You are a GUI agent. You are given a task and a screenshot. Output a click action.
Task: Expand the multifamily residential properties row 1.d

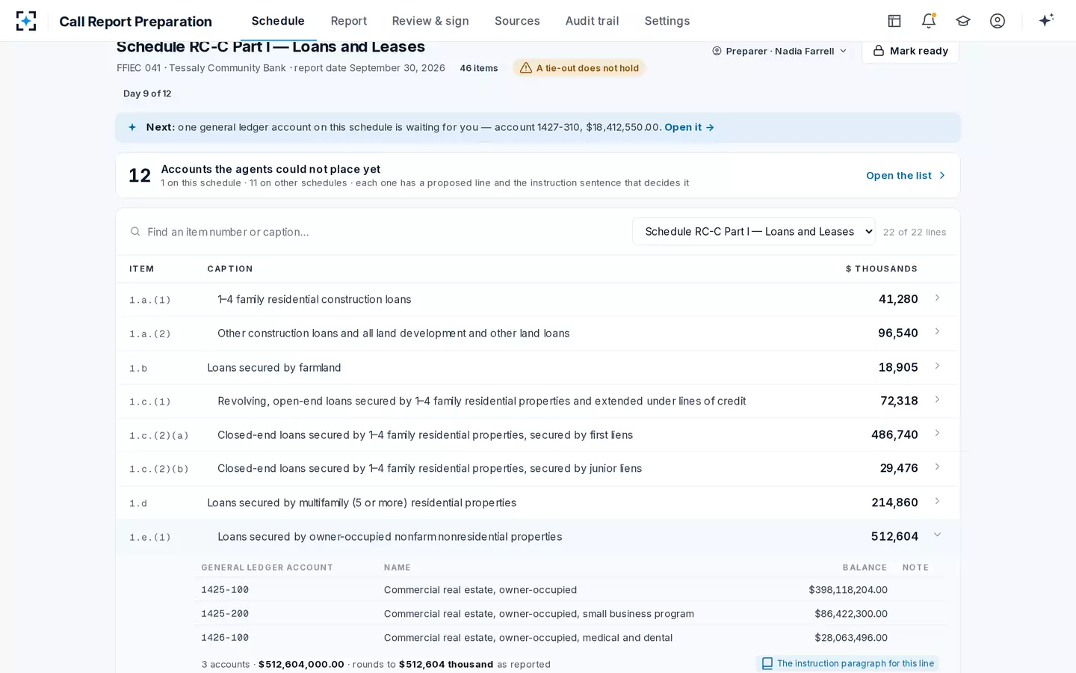pos(538,503)
